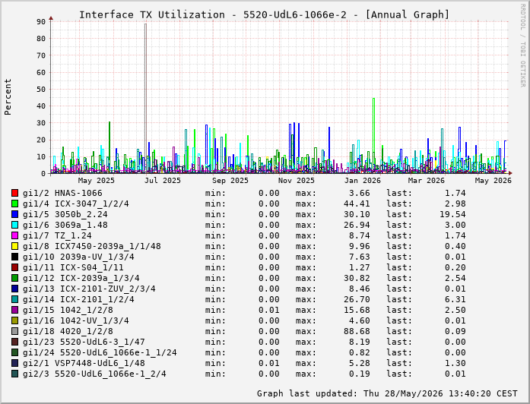Image resolution: width=530 pixels, height=404 pixels.
Task: Click legend label gi1/2 HNAS-1066
Action: point(62,193)
